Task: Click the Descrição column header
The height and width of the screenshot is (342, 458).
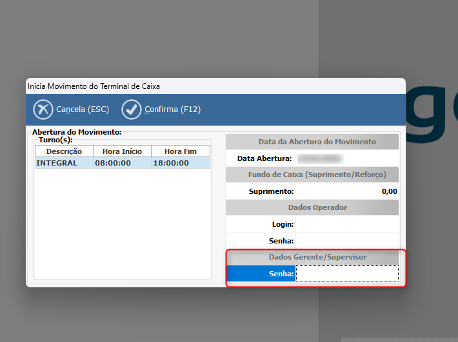Action: click(64, 151)
